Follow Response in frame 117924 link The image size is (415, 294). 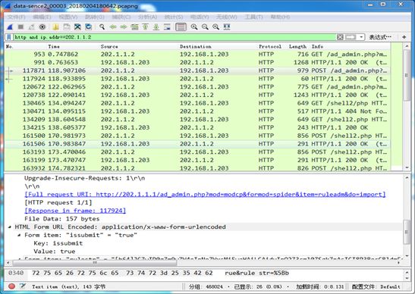75,211
